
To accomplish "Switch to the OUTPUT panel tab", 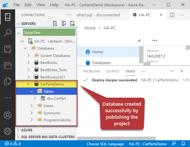I will click(x=113, y=71).
